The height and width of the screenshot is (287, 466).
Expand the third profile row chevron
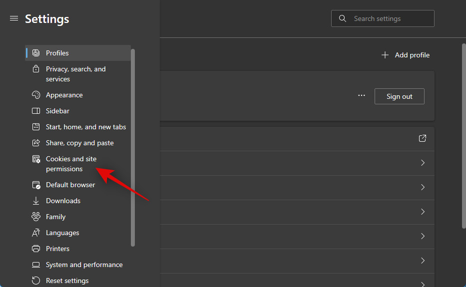423,187
